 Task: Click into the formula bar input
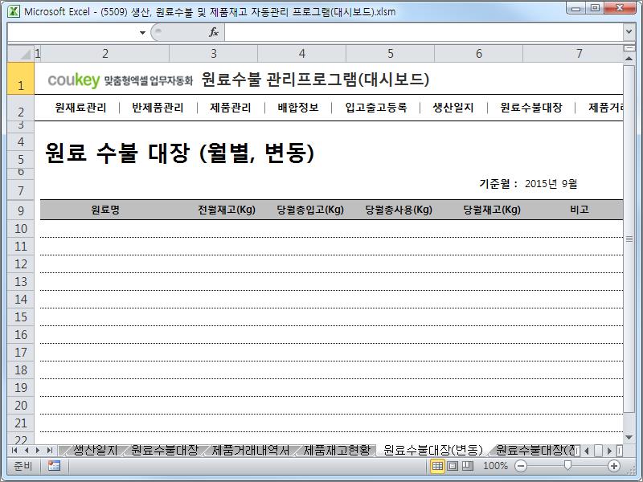(424, 32)
